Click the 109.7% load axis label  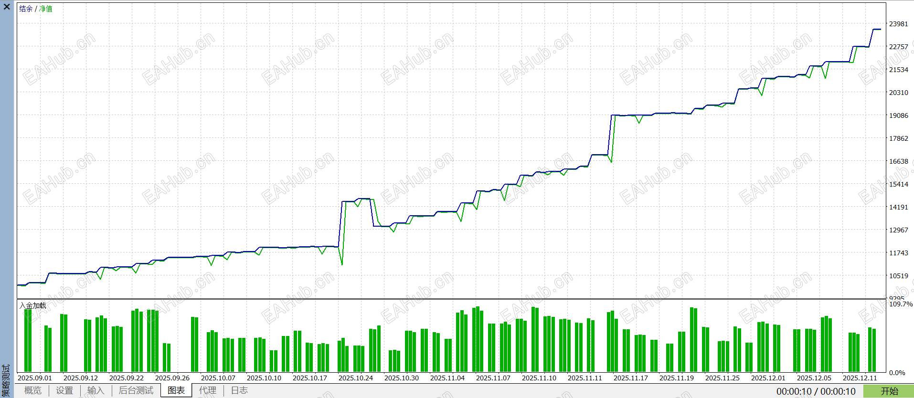pos(901,304)
